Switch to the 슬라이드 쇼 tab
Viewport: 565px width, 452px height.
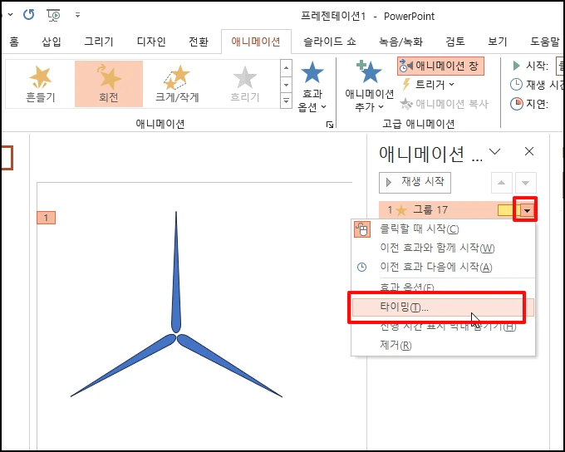click(x=330, y=42)
